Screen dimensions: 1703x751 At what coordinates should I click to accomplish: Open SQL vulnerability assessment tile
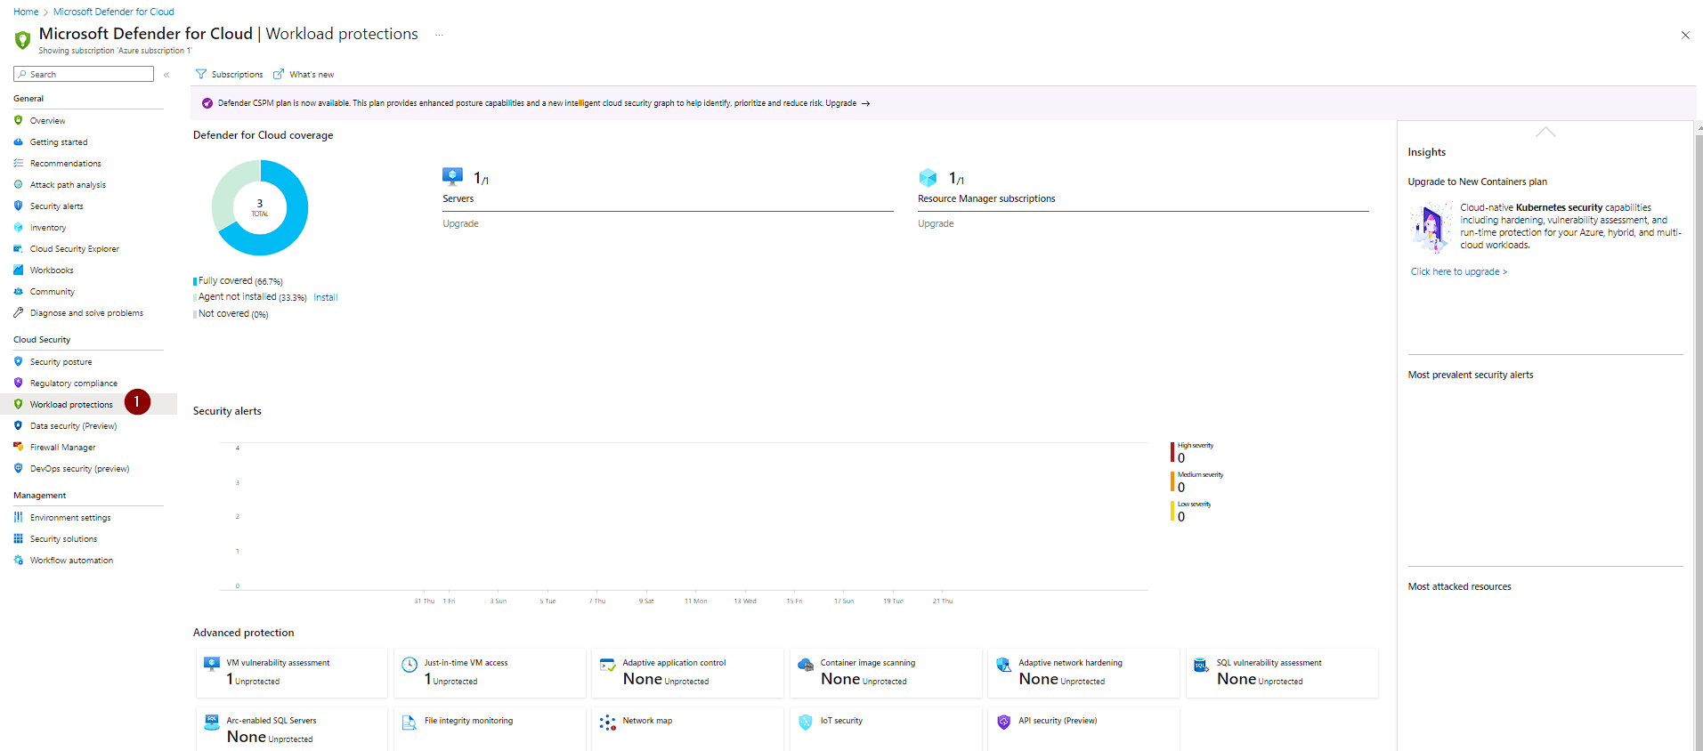1282,673
